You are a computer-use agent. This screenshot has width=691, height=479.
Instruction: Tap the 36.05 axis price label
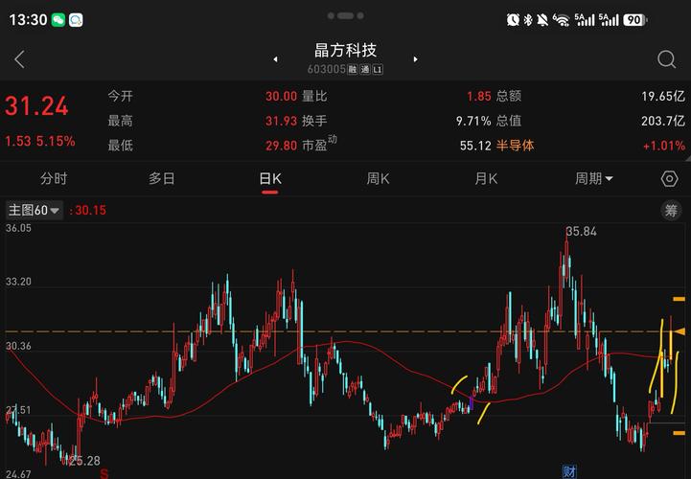18,228
